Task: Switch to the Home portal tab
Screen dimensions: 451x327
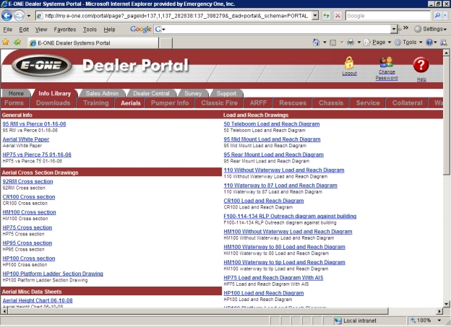Action: click(x=16, y=93)
